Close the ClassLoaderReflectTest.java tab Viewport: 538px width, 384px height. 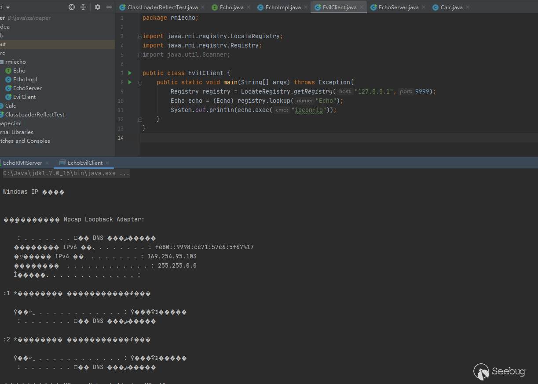click(x=203, y=7)
